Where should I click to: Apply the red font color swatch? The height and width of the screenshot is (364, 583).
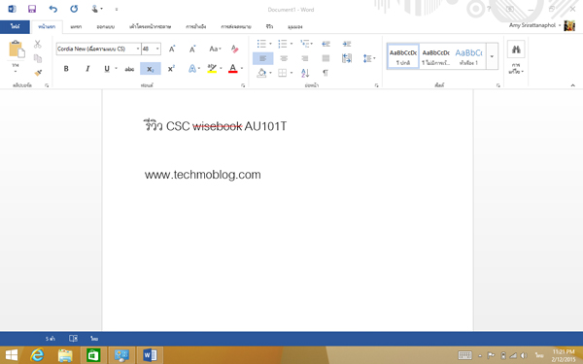233,69
